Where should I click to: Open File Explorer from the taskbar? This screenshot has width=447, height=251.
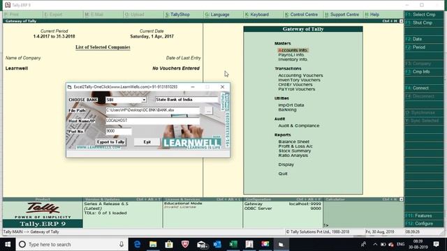point(153,245)
